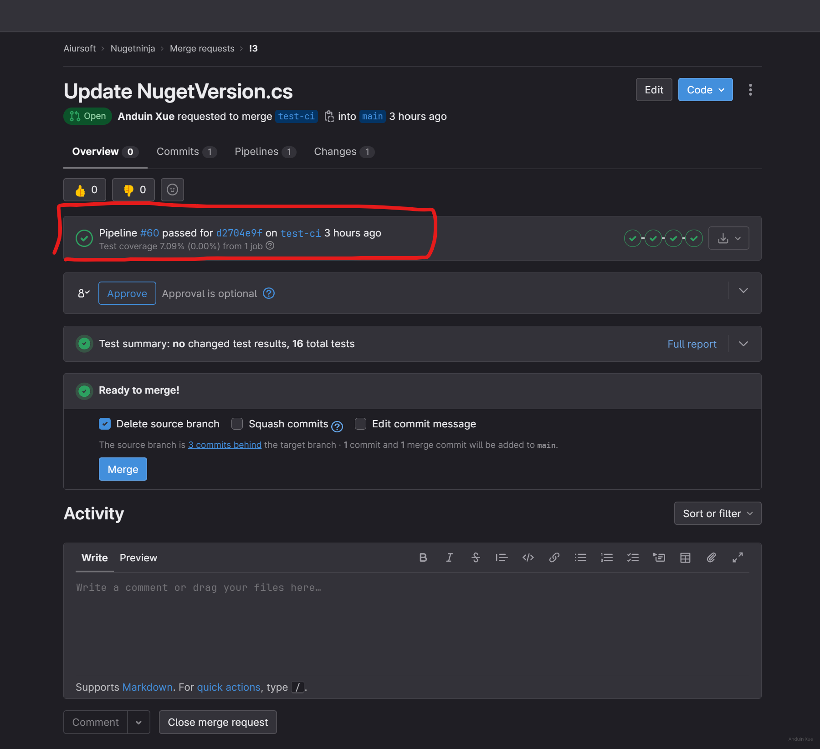Screen dimensions: 820x749
Task: Click the thumbs up reaction button
Action: (85, 190)
